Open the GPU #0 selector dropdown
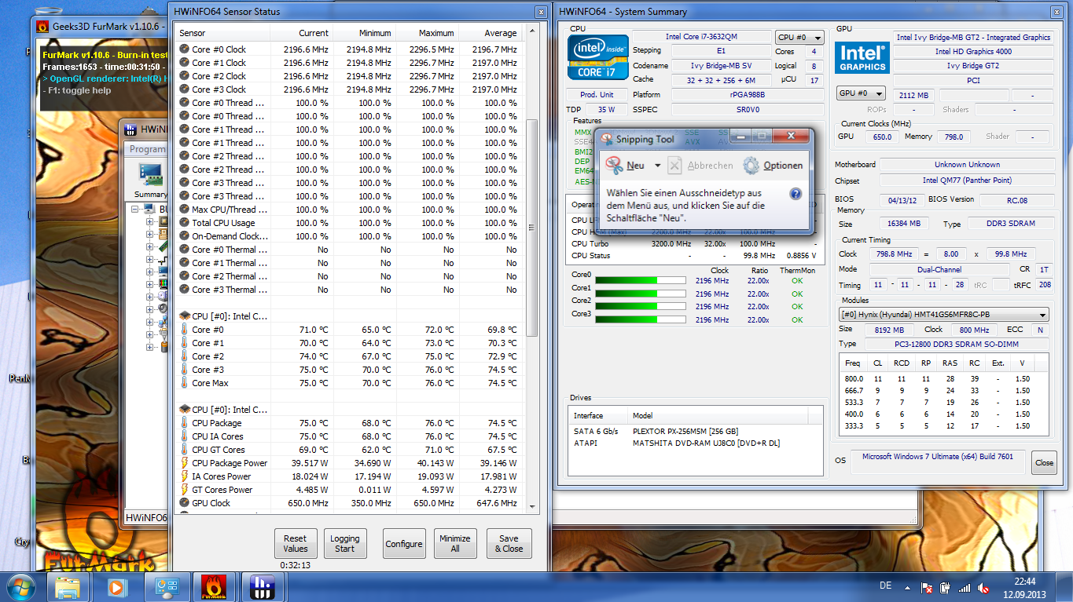Screen dimensions: 1073x602 pyautogui.click(x=861, y=93)
